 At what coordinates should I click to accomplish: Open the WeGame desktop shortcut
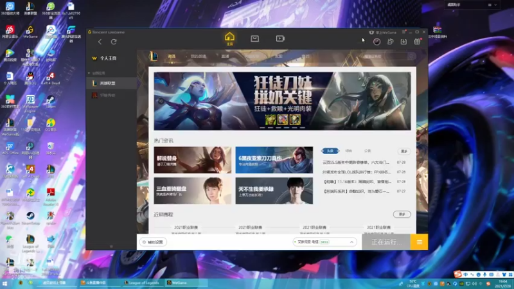click(30, 31)
